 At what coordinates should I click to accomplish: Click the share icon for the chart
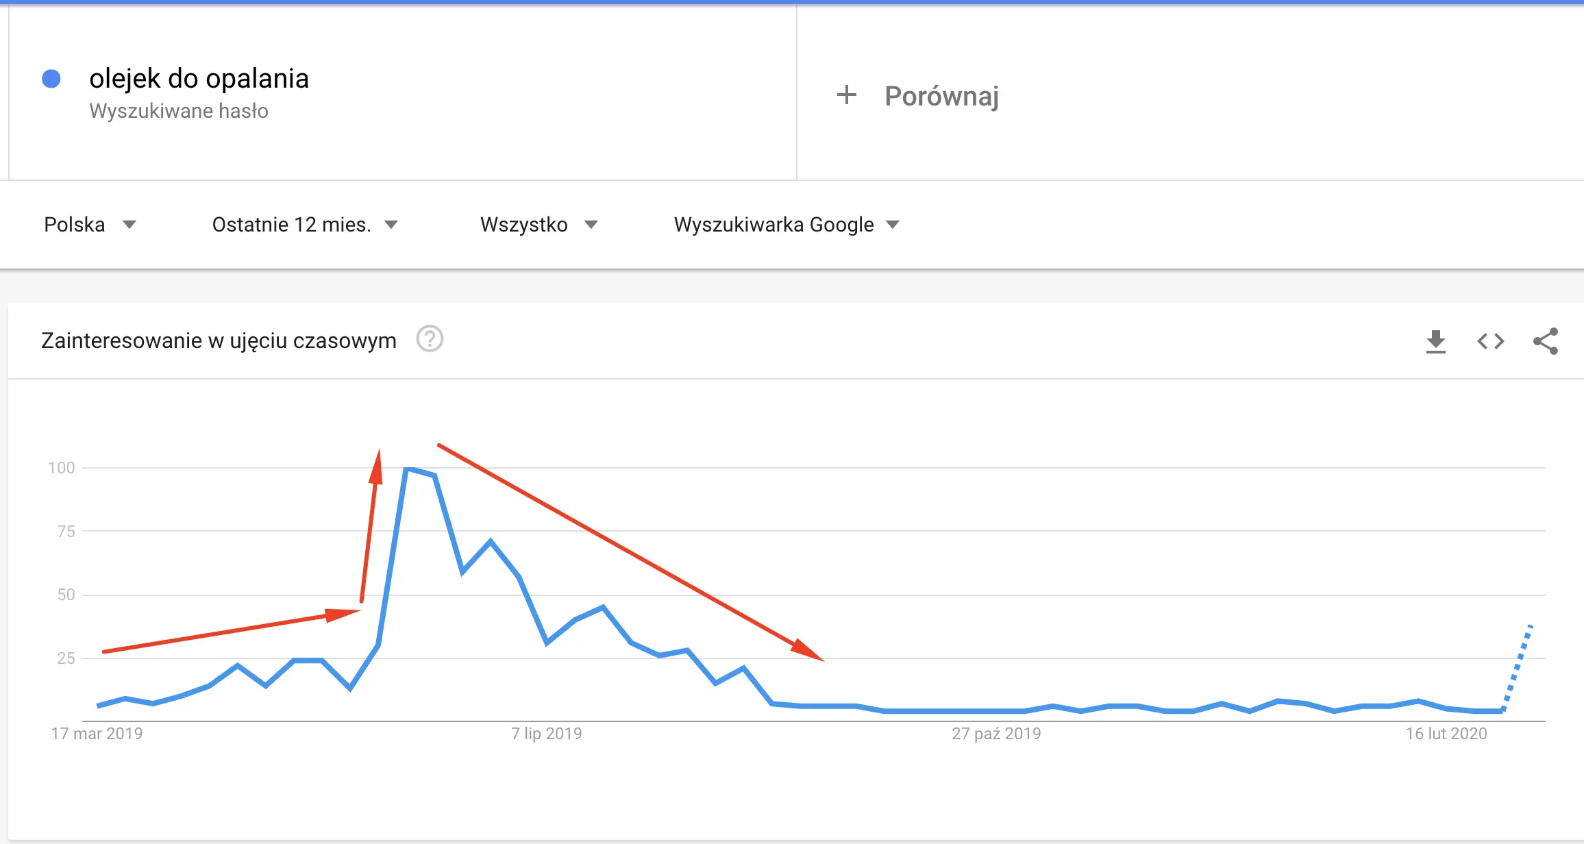(1546, 341)
